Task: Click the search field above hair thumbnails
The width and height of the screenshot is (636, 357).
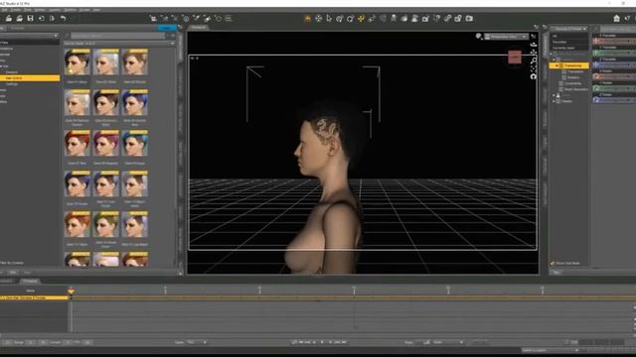Action: (117, 36)
